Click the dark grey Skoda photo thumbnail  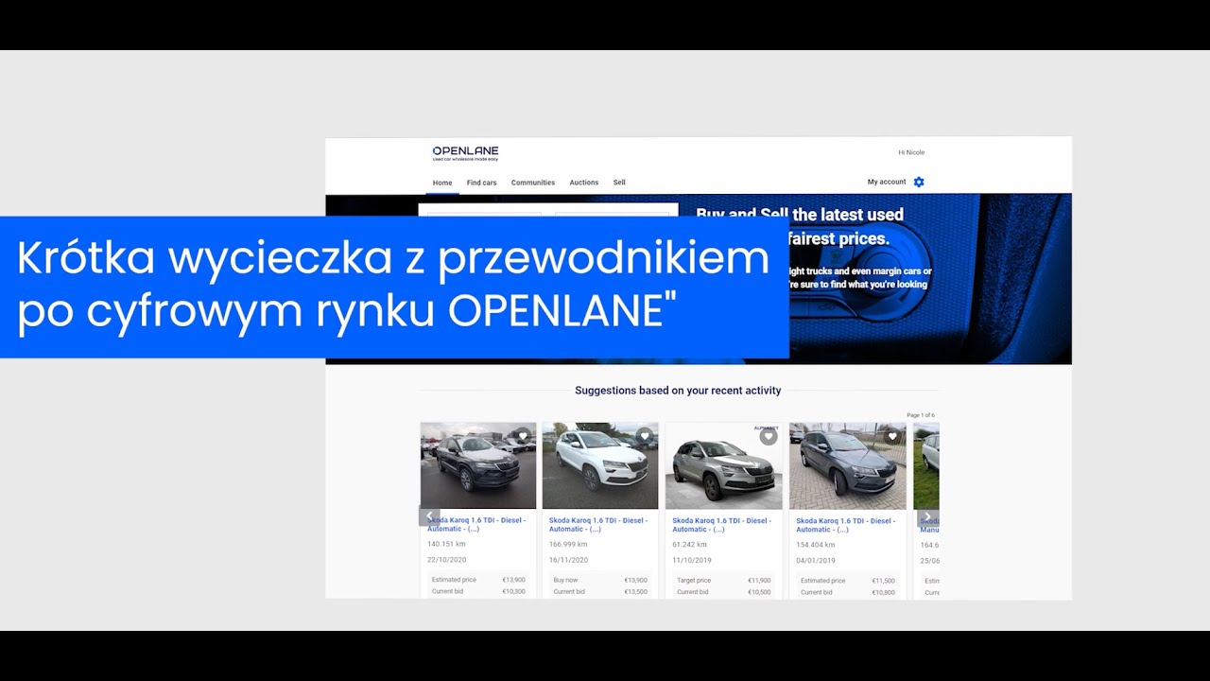coord(478,465)
